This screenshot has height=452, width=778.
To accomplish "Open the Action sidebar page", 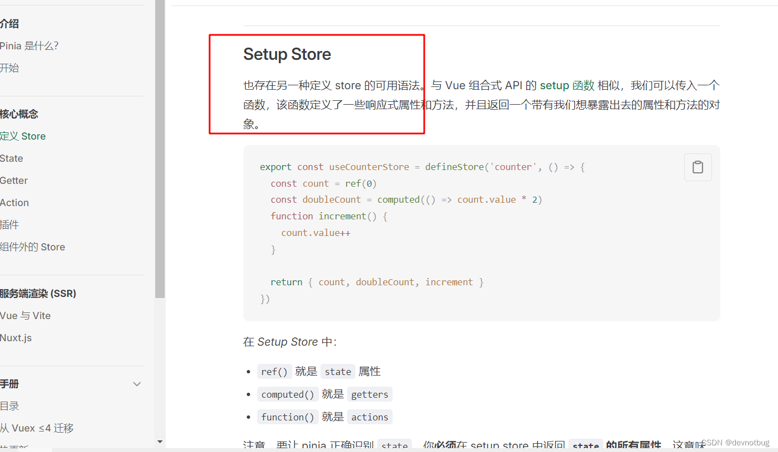I will click(x=14, y=203).
